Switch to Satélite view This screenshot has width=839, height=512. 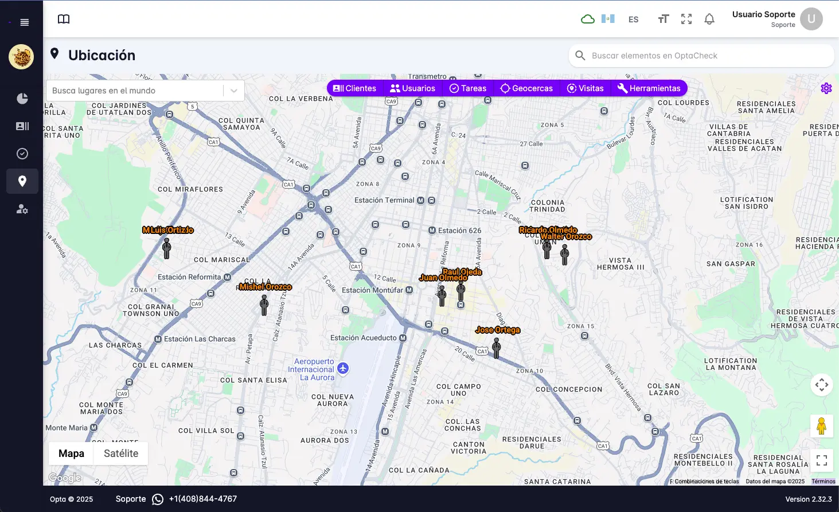pos(121,454)
